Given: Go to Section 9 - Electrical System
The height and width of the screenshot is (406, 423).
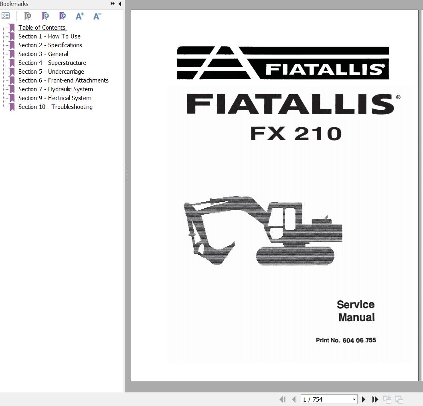Looking at the screenshot, I should click(x=55, y=98).
